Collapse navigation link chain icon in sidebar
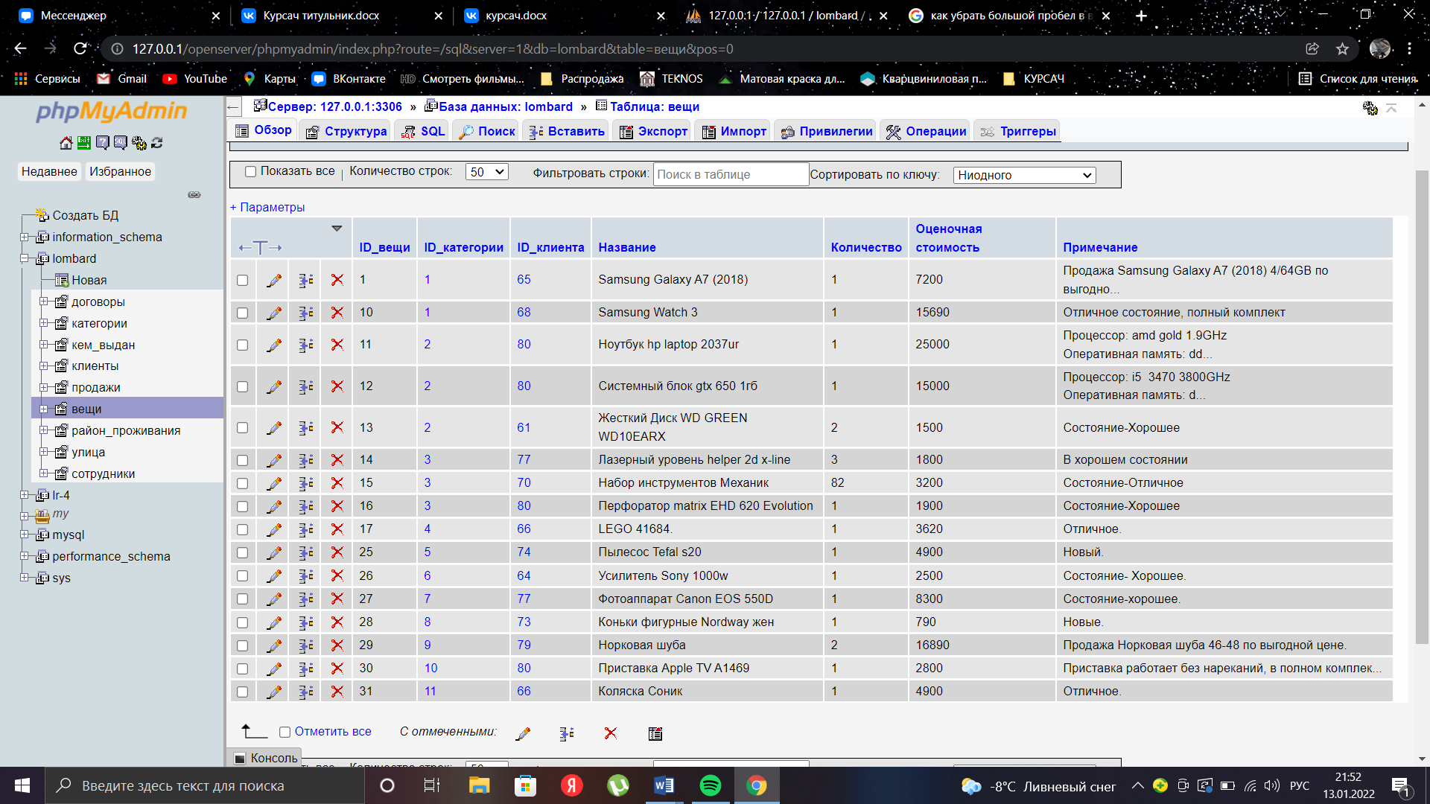The height and width of the screenshot is (804, 1430). coord(194,194)
